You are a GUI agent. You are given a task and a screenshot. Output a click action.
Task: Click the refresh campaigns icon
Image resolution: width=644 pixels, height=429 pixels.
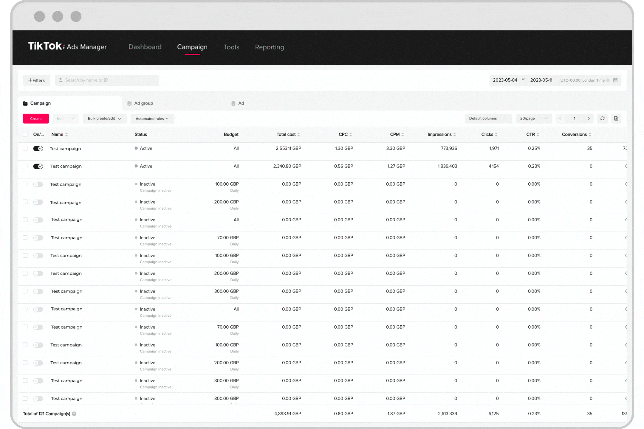(x=603, y=118)
